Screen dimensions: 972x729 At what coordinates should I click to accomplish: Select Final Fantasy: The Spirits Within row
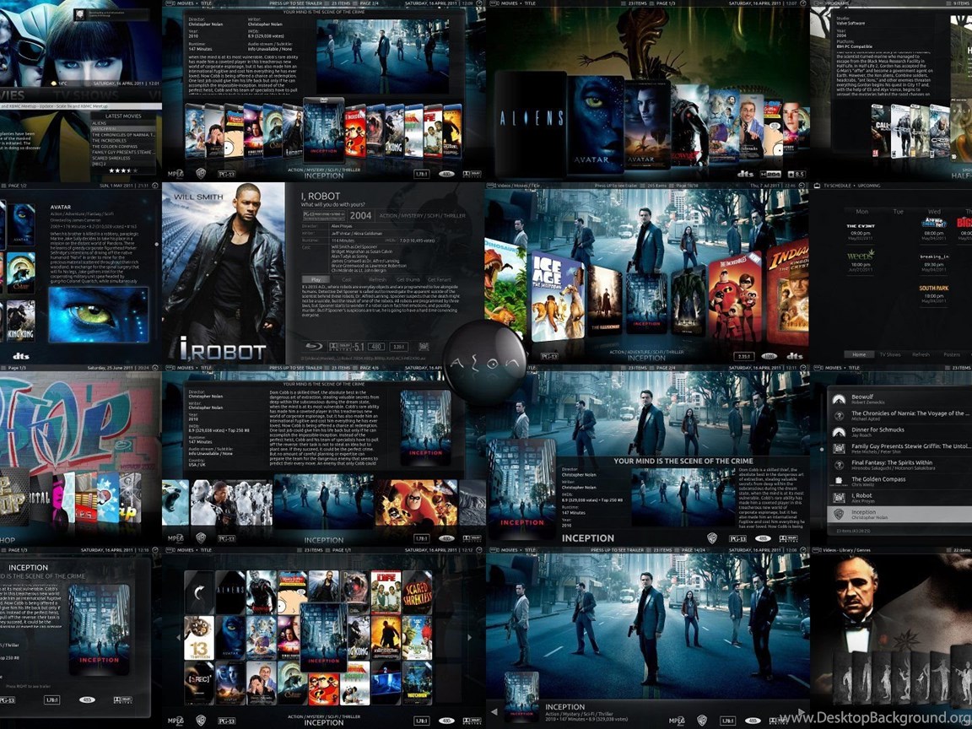[898, 465]
